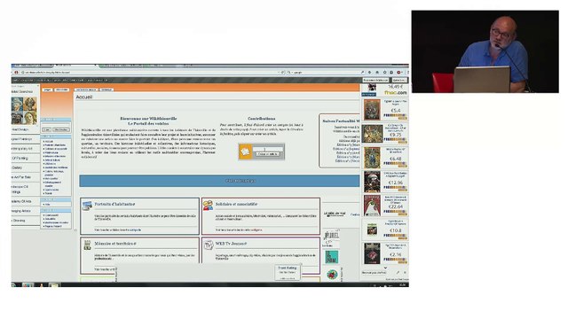Image resolution: width=568 pixels, height=319 pixels.
Task: Click the red icon left of address bar
Action: (16, 73)
